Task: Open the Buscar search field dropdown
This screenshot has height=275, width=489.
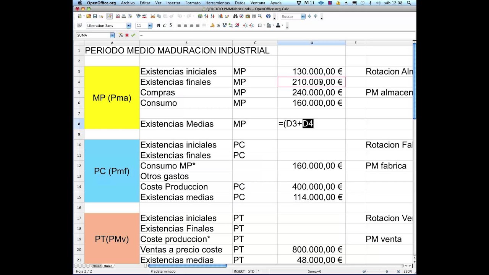Action: pyautogui.click(x=303, y=16)
